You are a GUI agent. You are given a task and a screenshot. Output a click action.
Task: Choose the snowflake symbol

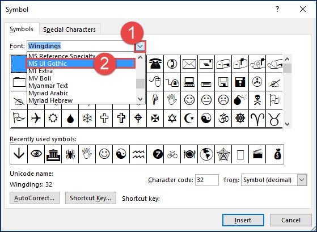tap(87, 118)
